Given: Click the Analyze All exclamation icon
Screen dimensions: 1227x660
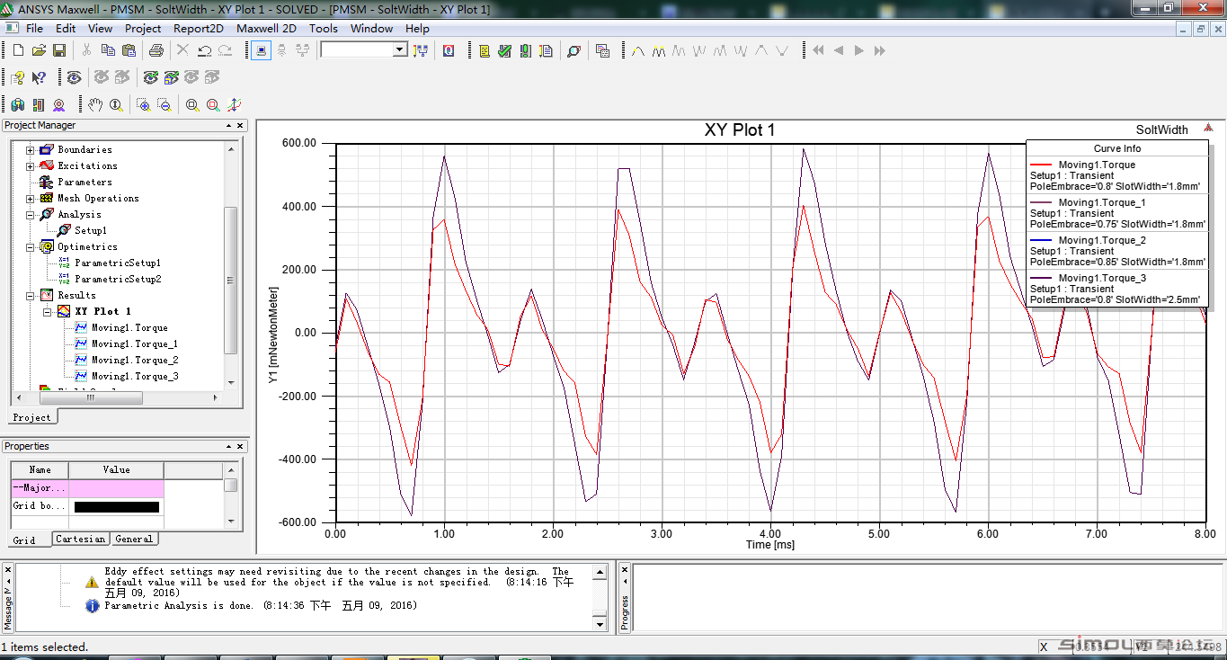Looking at the screenshot, I should (525, 50).
